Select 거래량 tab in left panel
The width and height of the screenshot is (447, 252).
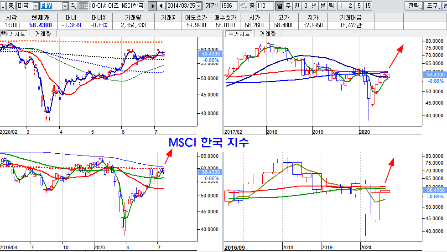click(43, 34)
